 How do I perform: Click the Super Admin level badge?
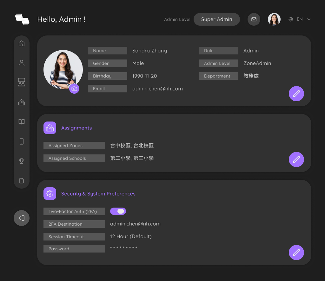click(x=217, y=19)
